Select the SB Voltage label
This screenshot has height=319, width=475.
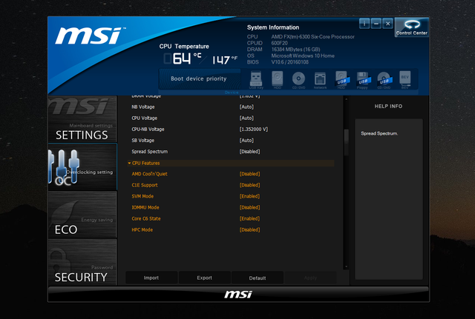tap(143, 141)
